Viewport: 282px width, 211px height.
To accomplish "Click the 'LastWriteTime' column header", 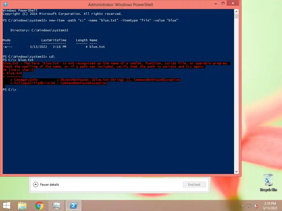I will coord(54,40).
